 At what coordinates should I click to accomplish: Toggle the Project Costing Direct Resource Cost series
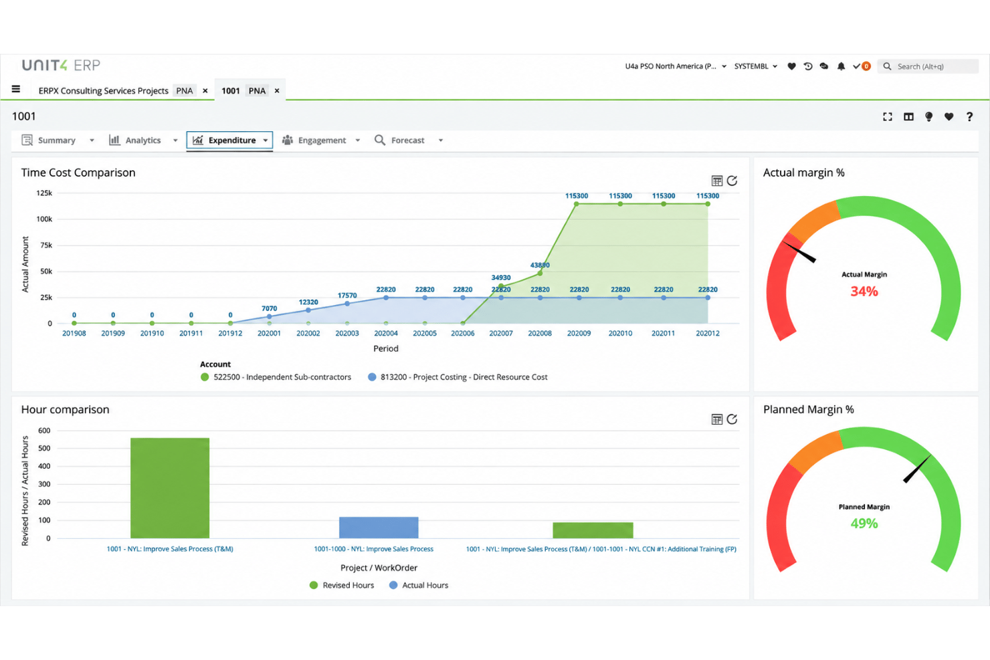(458, 377)
